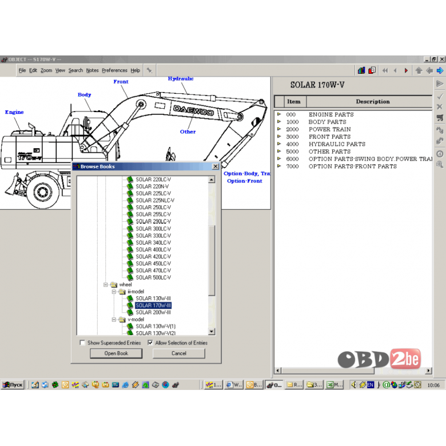Open the File menu
Image resolution: width=446 pixels, height=446 pixels.
(22, 70)
